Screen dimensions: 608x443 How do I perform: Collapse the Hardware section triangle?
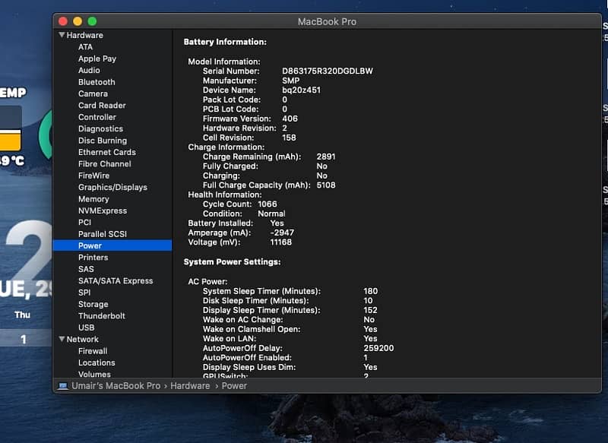pos(62,35)
